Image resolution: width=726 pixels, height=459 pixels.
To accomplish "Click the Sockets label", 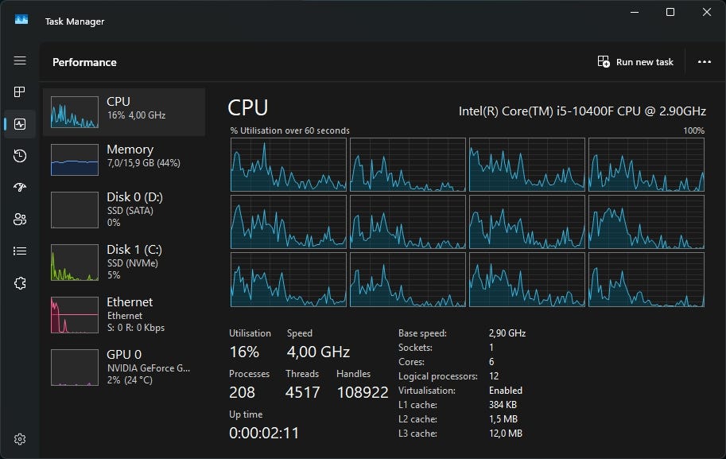I will [415, 348].
